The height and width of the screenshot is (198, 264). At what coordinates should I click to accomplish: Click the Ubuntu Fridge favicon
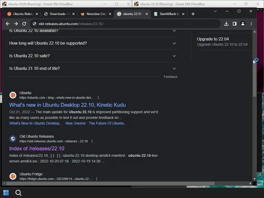(13, 176)
